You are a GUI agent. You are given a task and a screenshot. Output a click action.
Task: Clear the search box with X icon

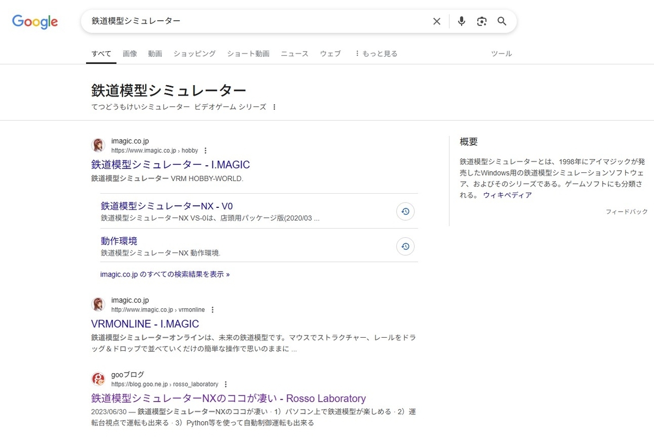pos(437,21)
